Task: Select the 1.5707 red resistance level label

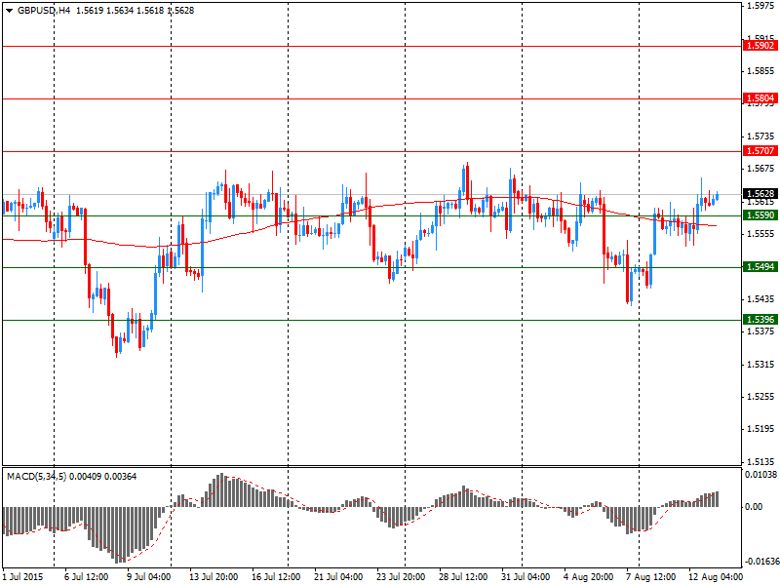Action: point(760,151)
